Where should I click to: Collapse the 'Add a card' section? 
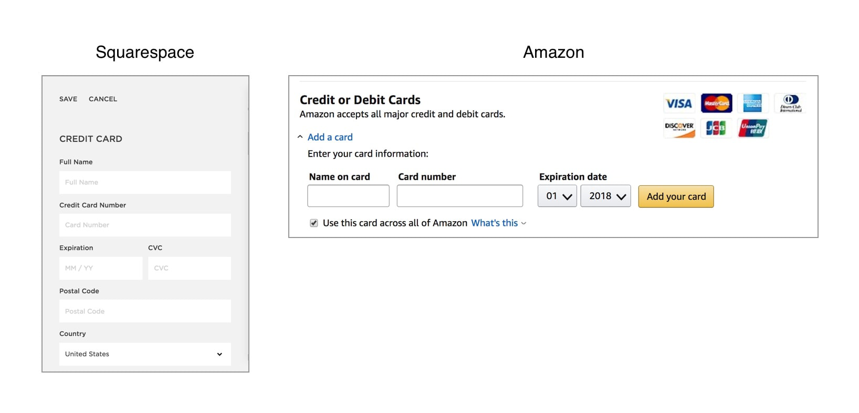tap(330, 137)
